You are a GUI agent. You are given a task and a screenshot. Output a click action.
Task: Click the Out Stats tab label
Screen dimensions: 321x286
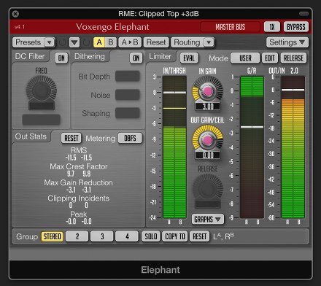coord(31,136)
